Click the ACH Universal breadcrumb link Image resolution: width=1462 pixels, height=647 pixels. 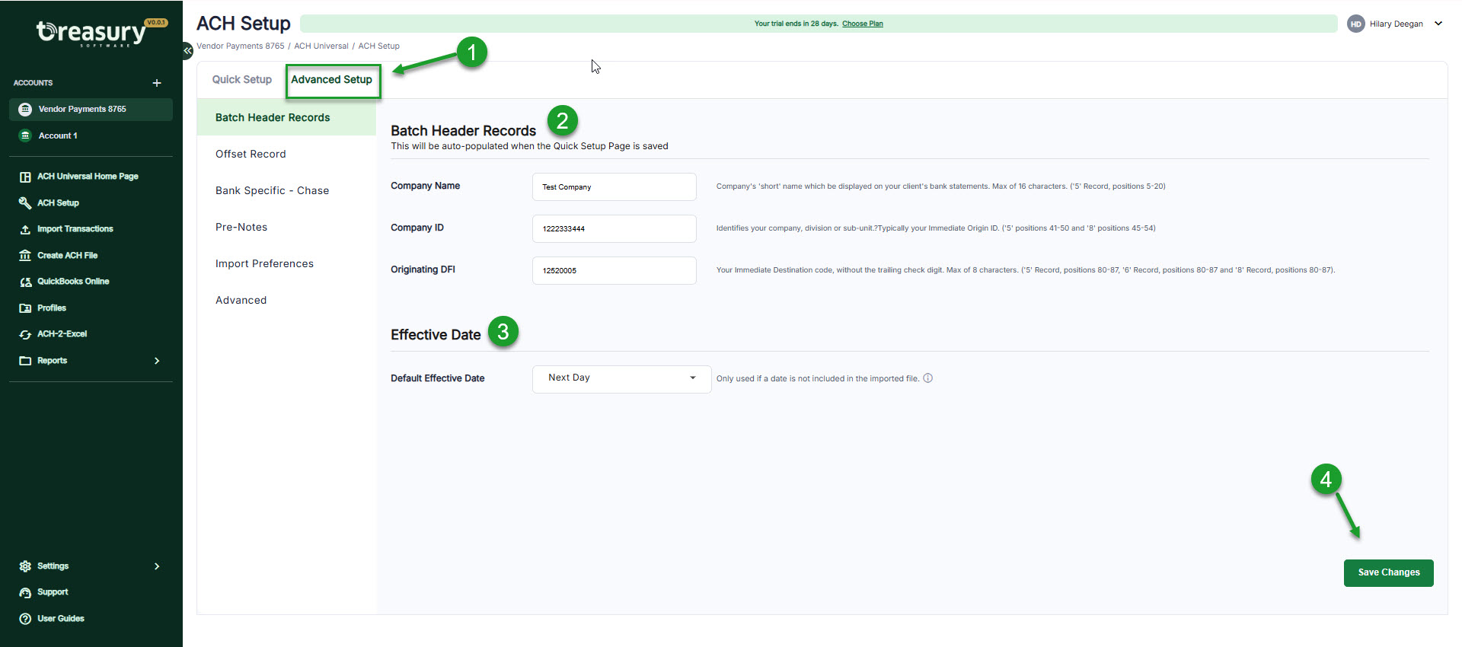(321, 46)
